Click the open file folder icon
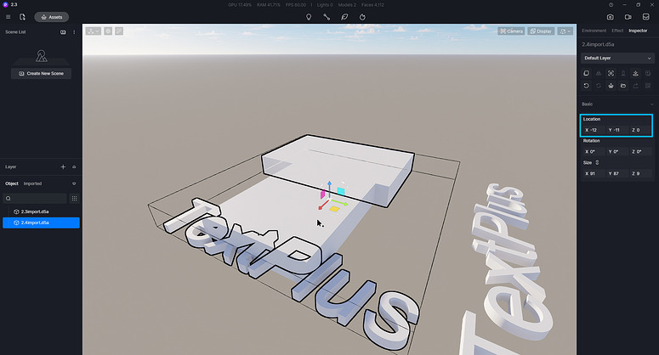This screenshot has width=659, height=355. [x=623, y=86]
